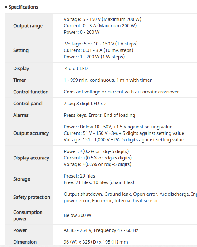The height and width of the screenshot is (247, 197).
Task: Select the Storage row label
Action: (x=22, y=179)
